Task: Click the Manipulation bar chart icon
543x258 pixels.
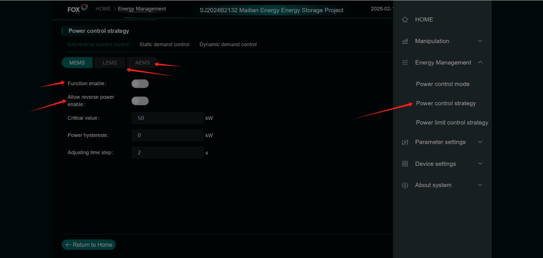Action: [405, 41]
